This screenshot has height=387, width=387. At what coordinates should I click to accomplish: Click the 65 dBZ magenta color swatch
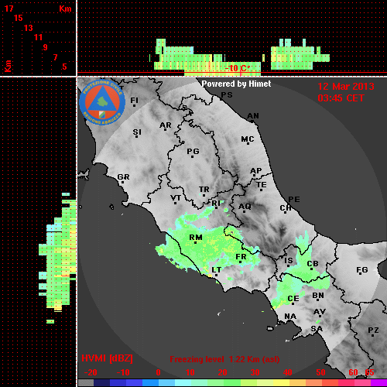click(x=378, y=383)
